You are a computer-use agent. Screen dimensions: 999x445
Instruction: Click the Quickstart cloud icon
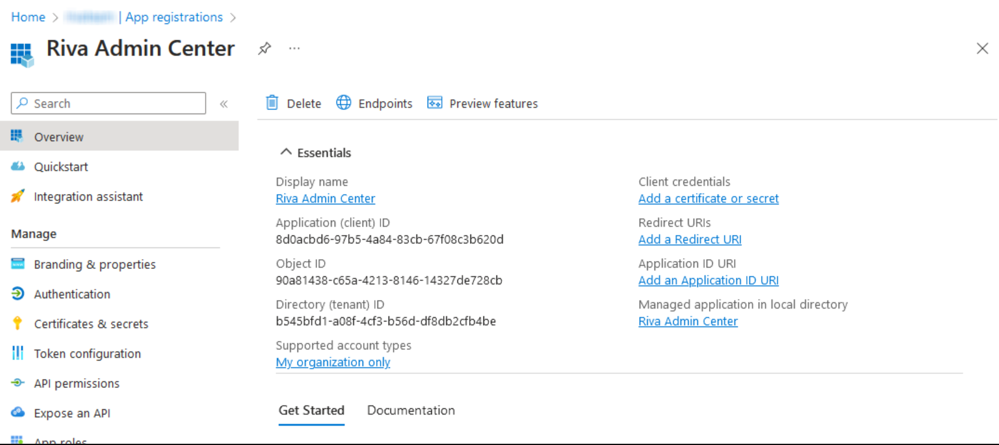click(x=18, y=166)
